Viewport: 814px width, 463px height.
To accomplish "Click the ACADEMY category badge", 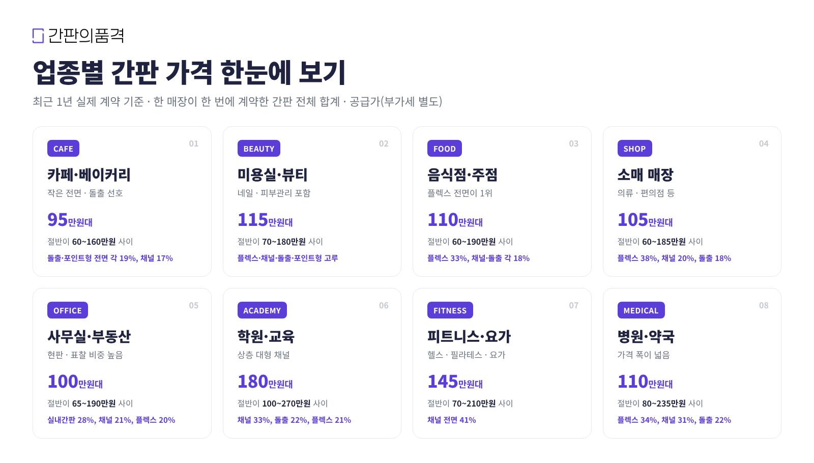I will tap(262, 310).
